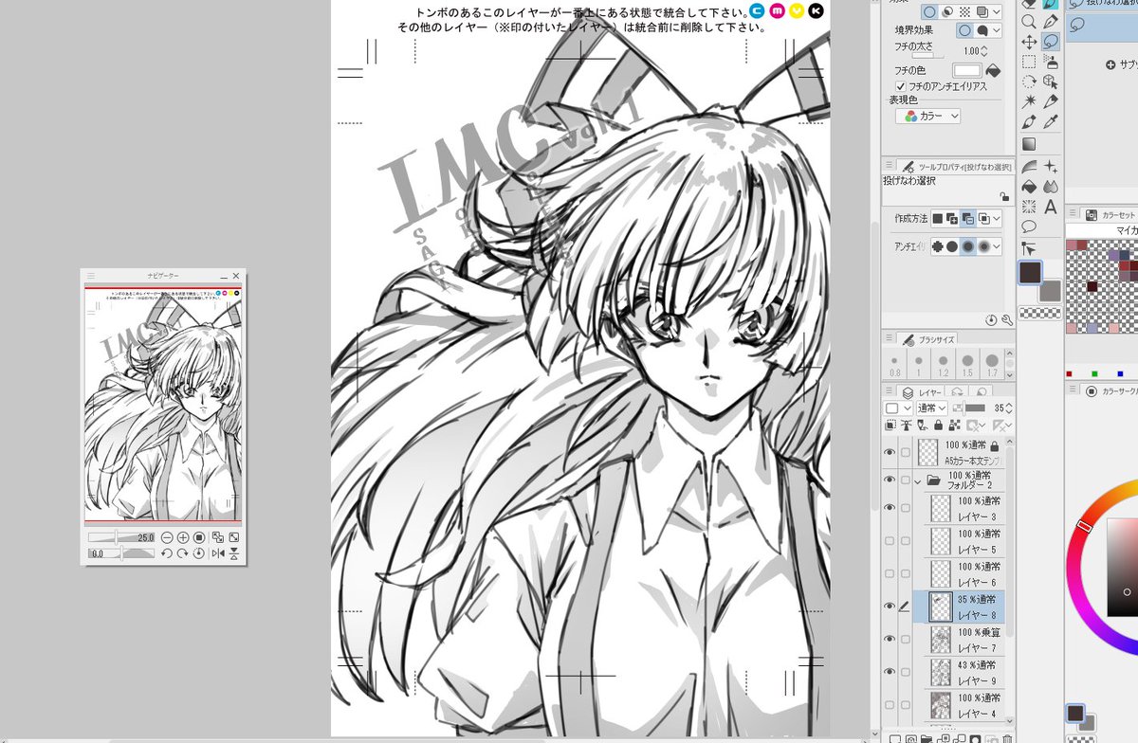The width and height of the screenshot is (1138, 743).
Task: Click the main drawing color swatch
Action: [1030, 273]
